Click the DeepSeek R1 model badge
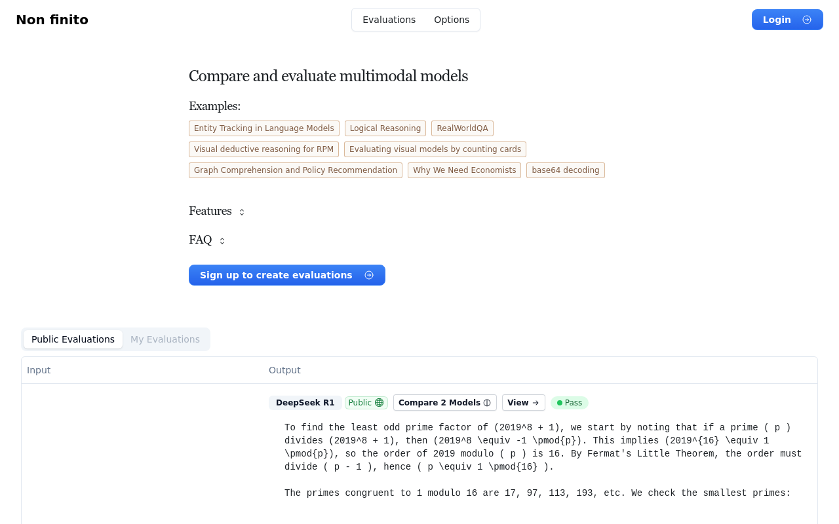 pos(305,403)
